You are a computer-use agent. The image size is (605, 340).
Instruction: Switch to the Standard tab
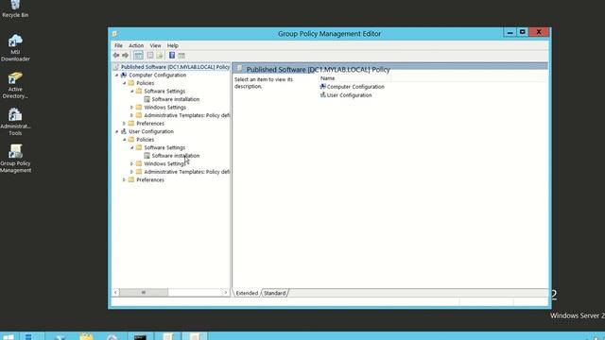click(275, 293)
